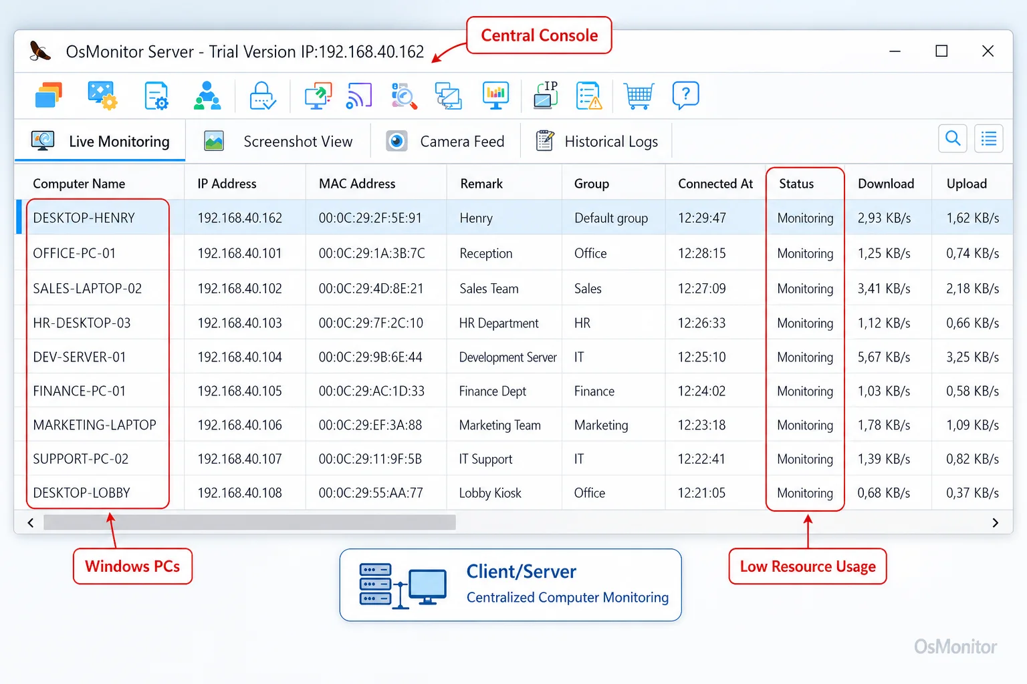Select the DESKTOP-HENRY row

(x=513, y=218)
